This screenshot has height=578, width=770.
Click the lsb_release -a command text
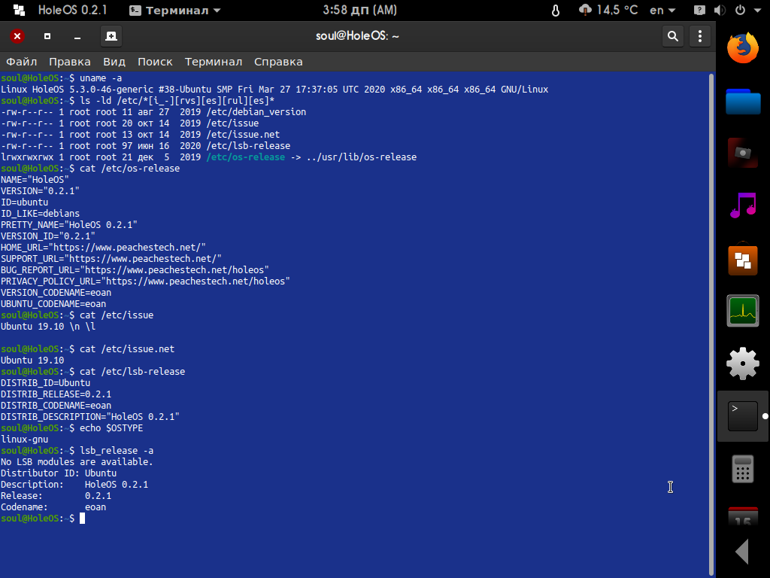[x=117, y=451]
